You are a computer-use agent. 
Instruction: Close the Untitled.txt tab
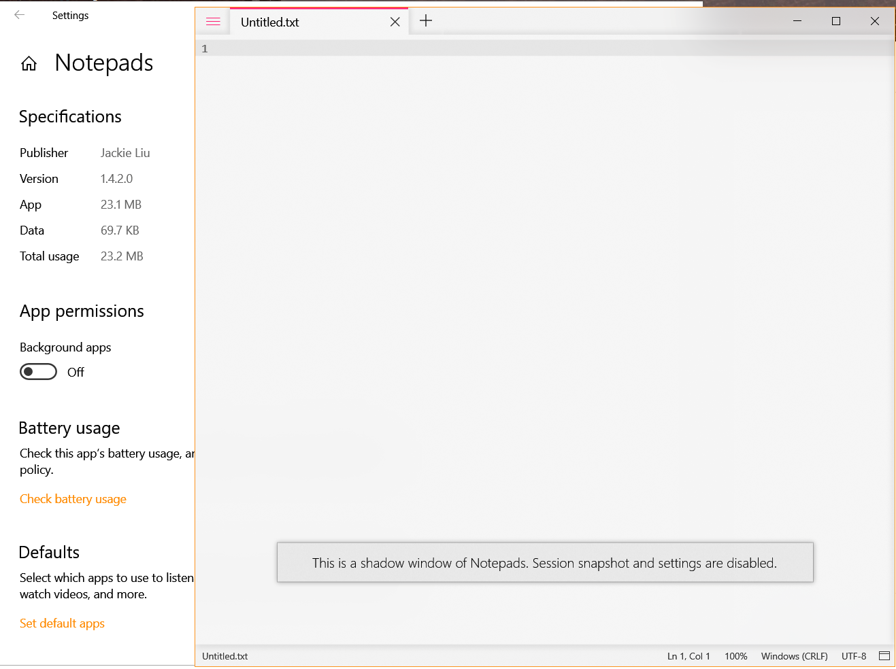pyautogui.click(x=395, y=21)
